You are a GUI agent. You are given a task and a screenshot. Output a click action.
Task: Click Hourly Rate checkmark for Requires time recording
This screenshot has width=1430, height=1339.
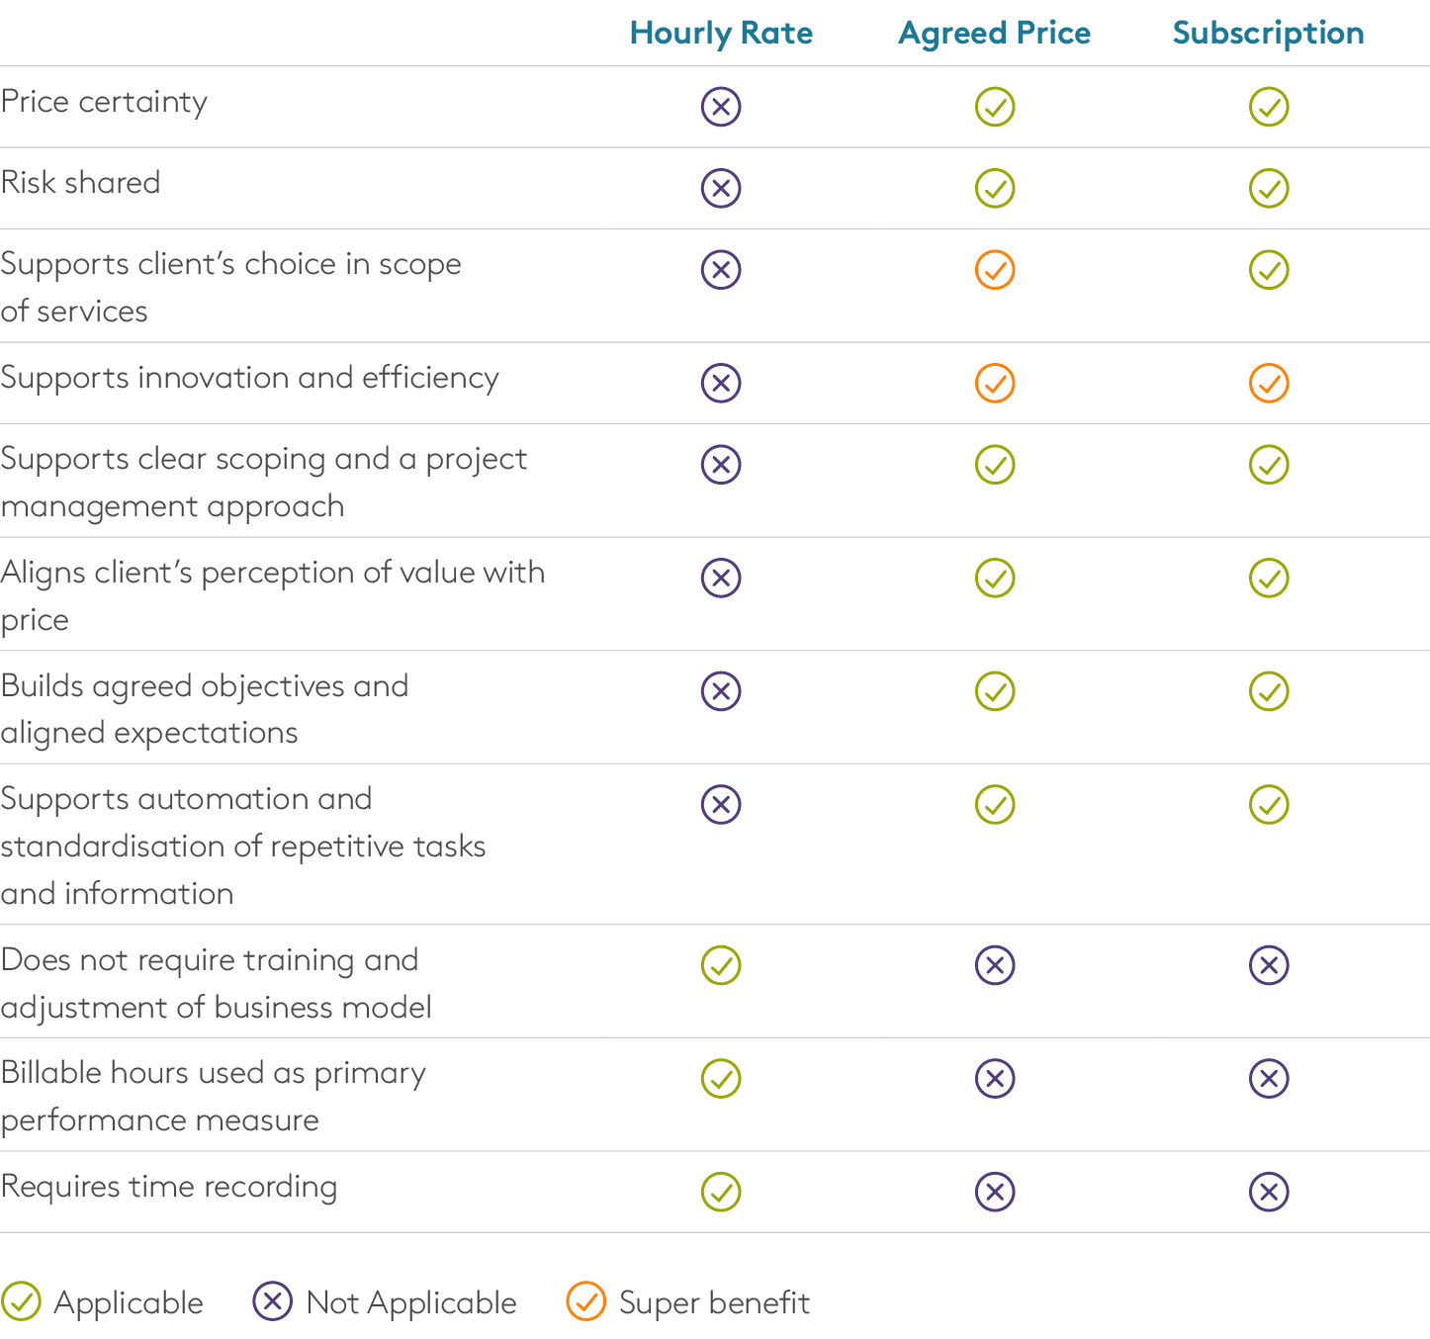point(721,1192)
